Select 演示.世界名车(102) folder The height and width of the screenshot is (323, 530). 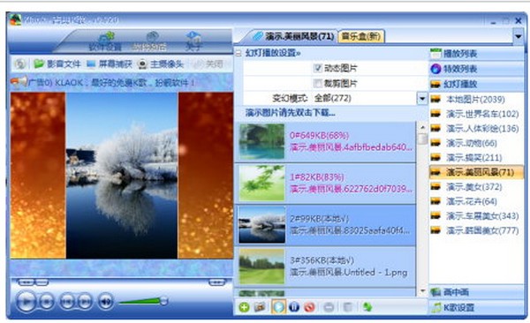(x=475, y=114)
